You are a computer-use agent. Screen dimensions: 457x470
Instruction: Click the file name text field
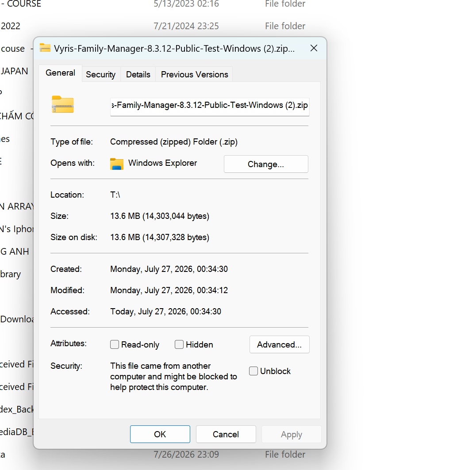click(x=210, y=107)
